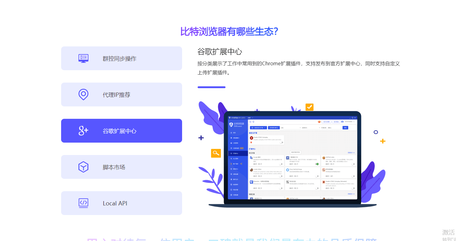This screenshot has height=241, width=456.
Task: Click the 扩展名称 text input field
Action: pos(334,127)
